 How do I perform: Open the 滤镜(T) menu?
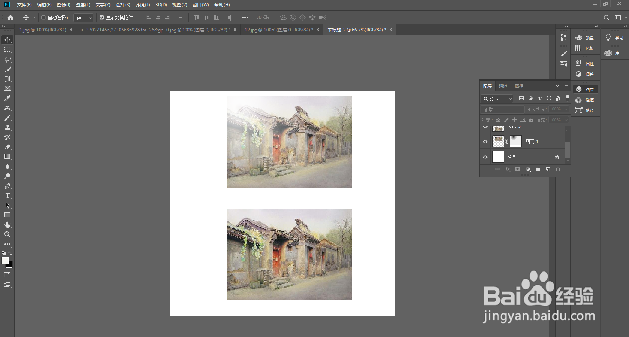(143, 5)
